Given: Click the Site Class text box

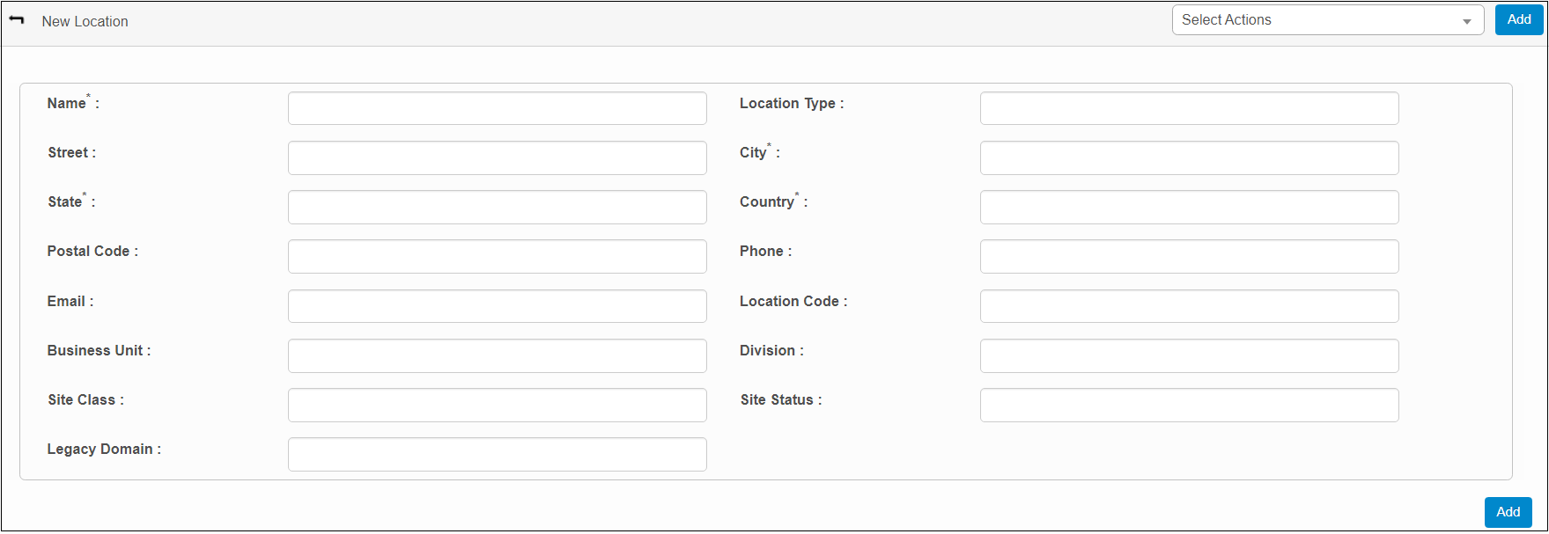Looking at the screenshot, I should pyautogui.click(x=497, y=405).
